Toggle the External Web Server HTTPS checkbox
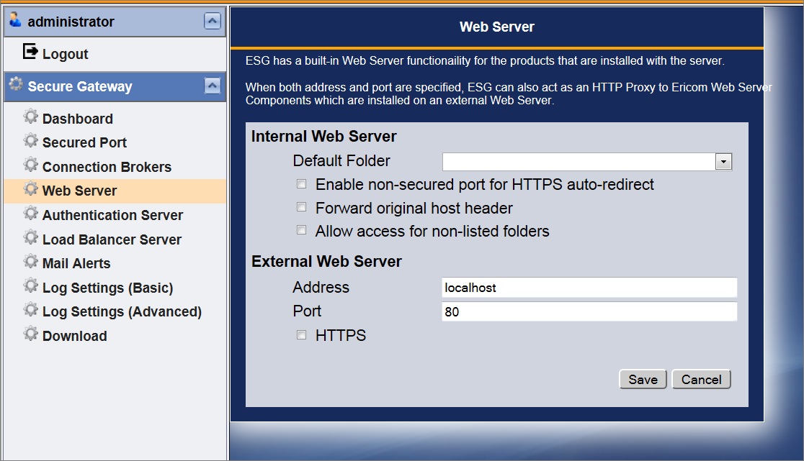804x461 pixels. 302,335
